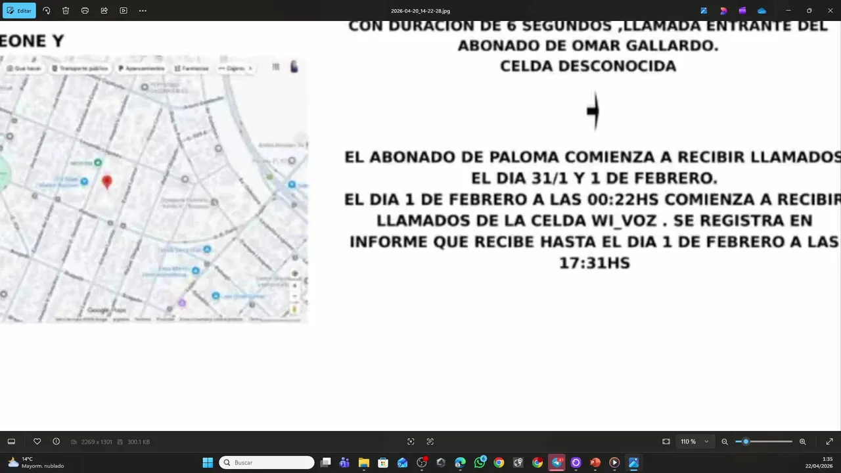Click the Editar button
The width and height of the screenshot is (841, 473).
coord(20,11)
